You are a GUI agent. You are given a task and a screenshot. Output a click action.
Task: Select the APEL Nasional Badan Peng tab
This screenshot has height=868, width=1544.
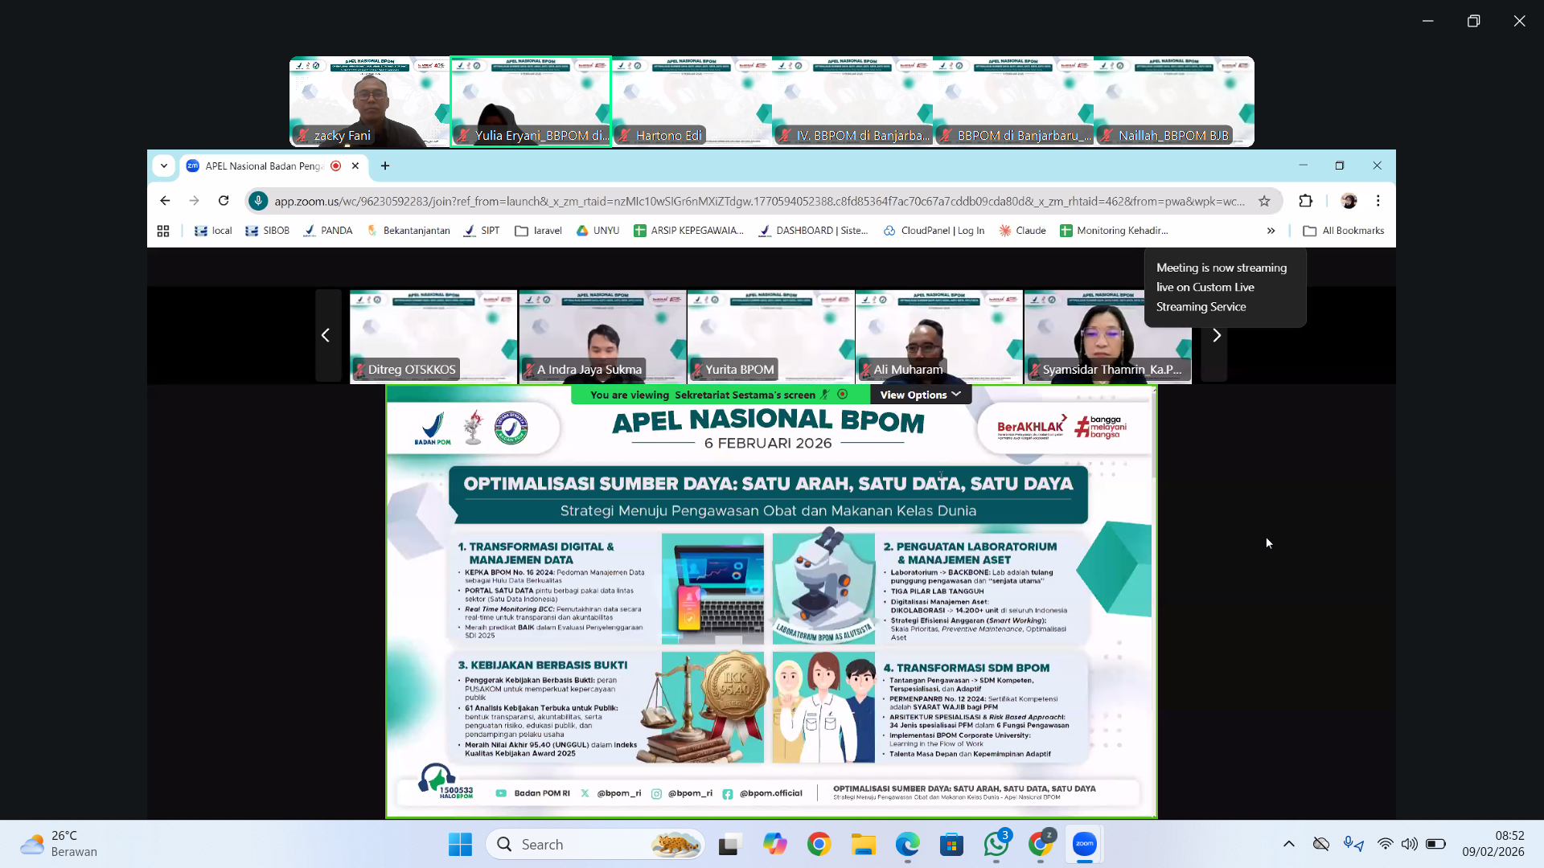263,166
